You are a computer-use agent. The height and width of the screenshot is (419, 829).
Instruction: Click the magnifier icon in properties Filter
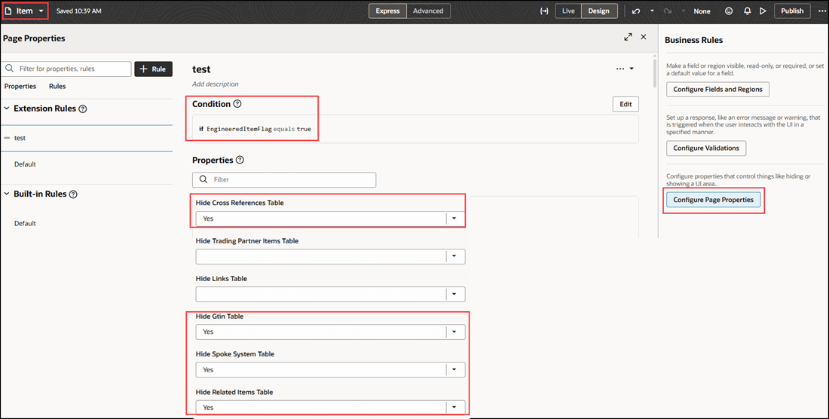203,179
